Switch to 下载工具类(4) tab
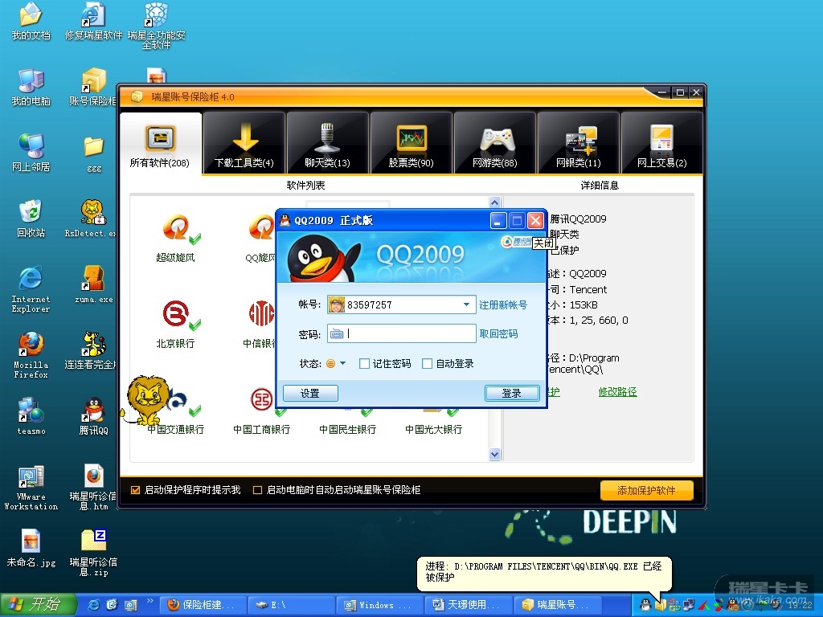This screenshot has width=823, height=617. [x=244, y=142]
